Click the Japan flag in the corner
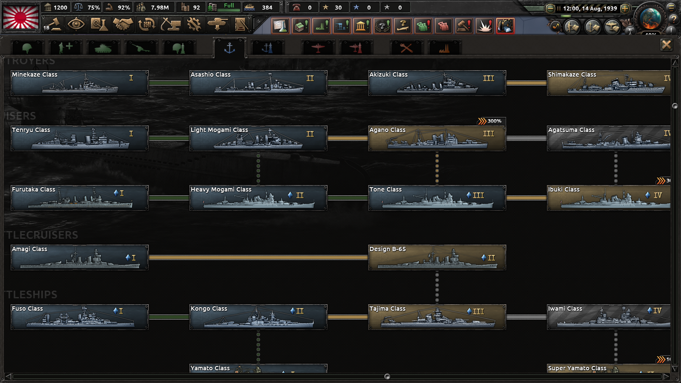The image size is (681, 383). [21, 17]
